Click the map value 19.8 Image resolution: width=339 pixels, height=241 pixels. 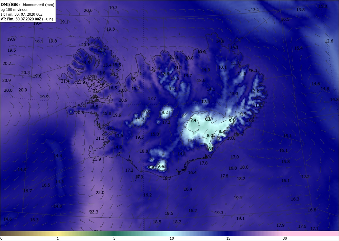pos(53,41)
